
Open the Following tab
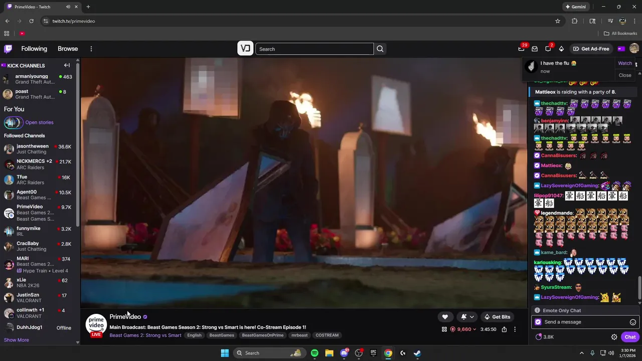pyautogui.click(x=34, y=49)
